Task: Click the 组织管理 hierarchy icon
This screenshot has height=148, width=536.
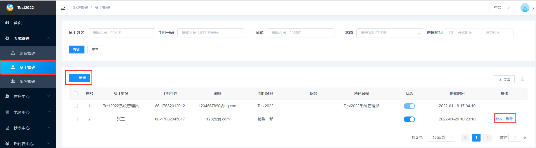Action: (x=13, y=53)
